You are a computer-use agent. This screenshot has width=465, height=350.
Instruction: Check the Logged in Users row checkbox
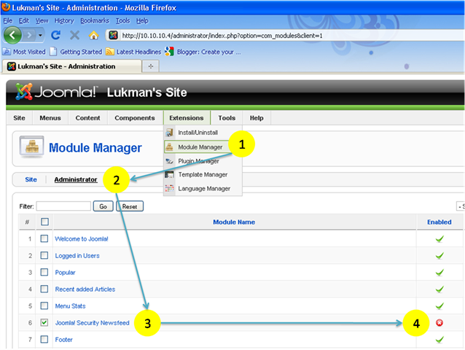tap(44, 255)
